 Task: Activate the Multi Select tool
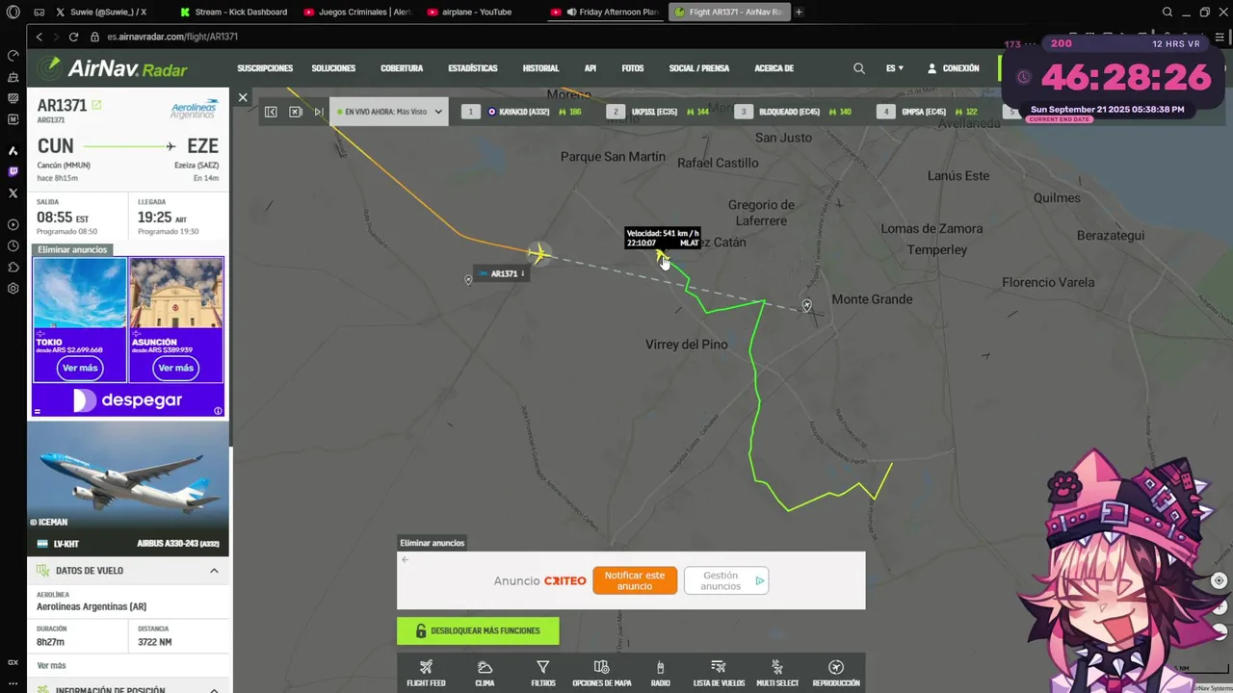pos(777,673)
